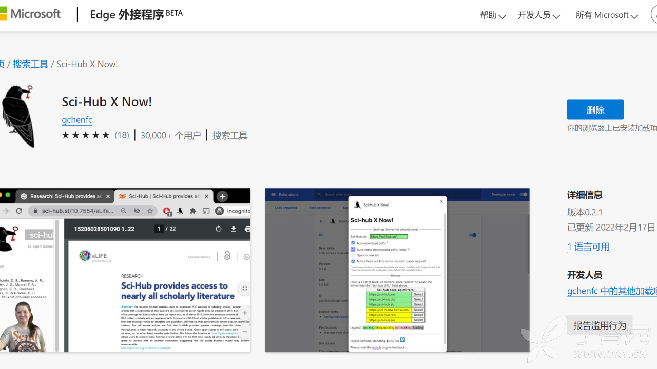The width and height of the screenshot is (657, 369).
Task: Uncheck the Auto-download pdf's option
Action: click(353, 243)
